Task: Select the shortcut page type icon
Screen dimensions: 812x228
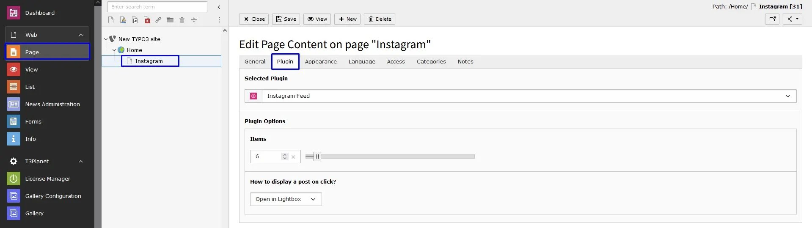Action: (x=135, y=20)
